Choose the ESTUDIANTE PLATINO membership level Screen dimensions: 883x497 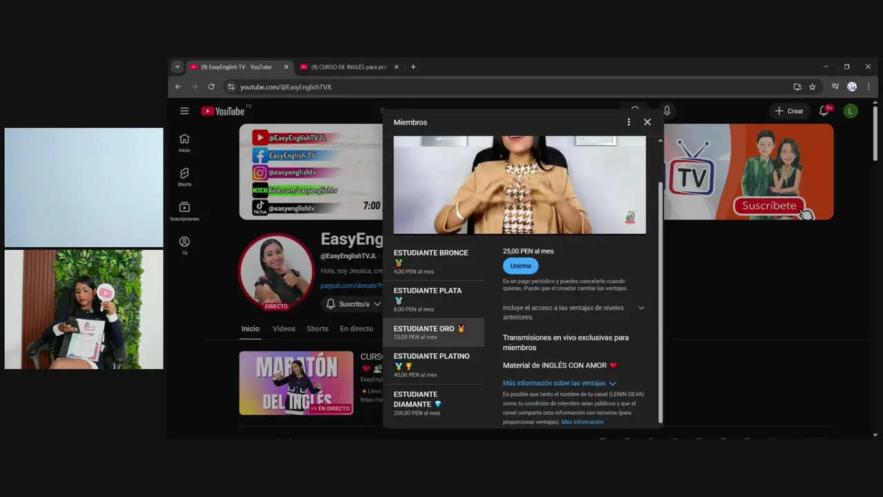(434, 365)
